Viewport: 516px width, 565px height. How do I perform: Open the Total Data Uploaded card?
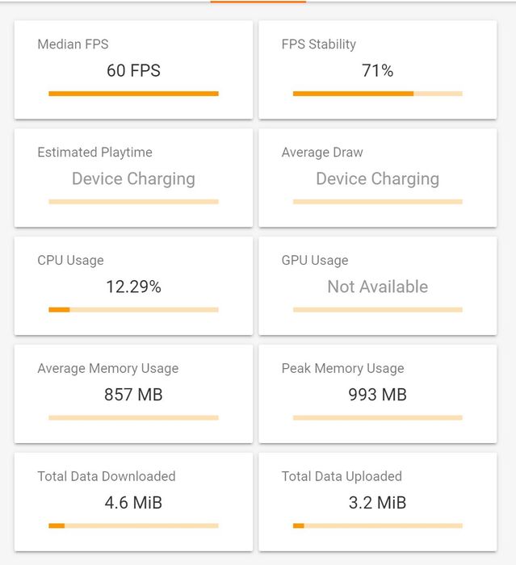pyautogui.click(x=378, y=502)
